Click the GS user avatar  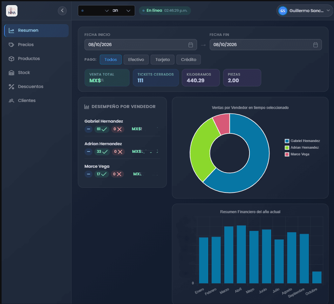(283, 11)
